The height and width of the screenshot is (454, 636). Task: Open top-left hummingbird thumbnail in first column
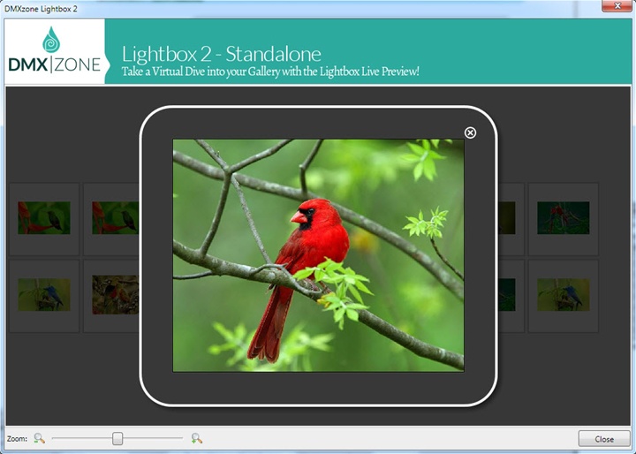(44, 218)
